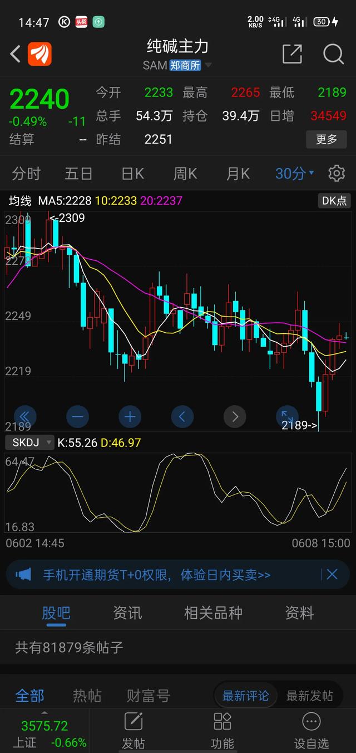Image resolution: width=356 pixels, height=753 pixels.
Task: Open chart settings gear icon
Action: click(336, 173)
